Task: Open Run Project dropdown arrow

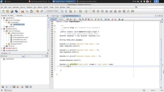Action: [x=77, y=11]
